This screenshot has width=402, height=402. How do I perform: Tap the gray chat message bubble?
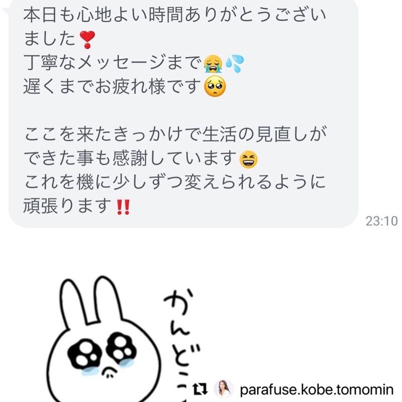pyautogui.click(x=183, y=113)
